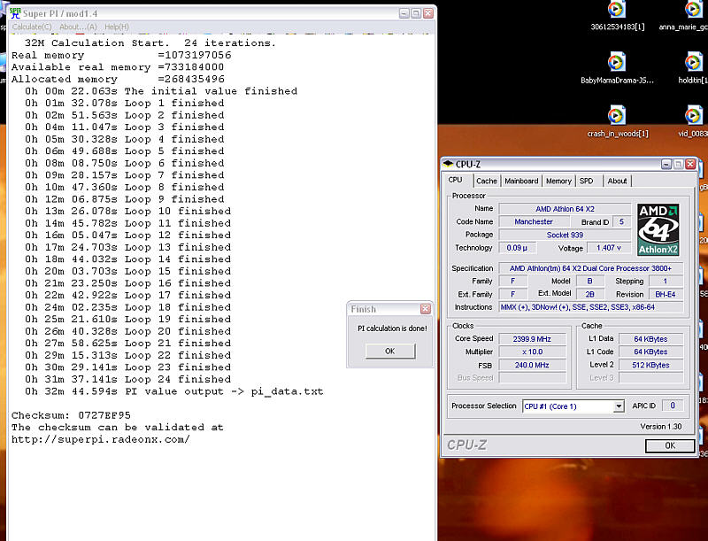Click the 32M Calculation Start line
Screen dimensions: 708x541
[x=150, y=43]
